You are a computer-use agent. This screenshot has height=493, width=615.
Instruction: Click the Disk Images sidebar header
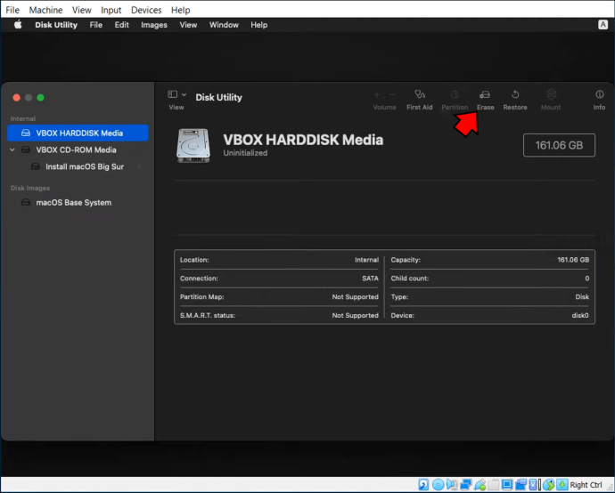(x=29, y=188)
